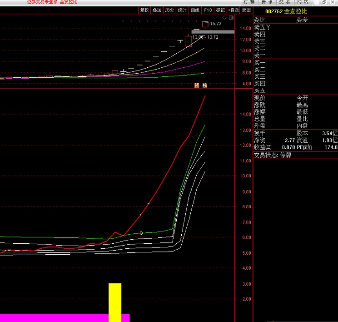The width and height of the screenshot is (338, 322).
Task: Click the 复权 toolbar button
Action: 144,10
